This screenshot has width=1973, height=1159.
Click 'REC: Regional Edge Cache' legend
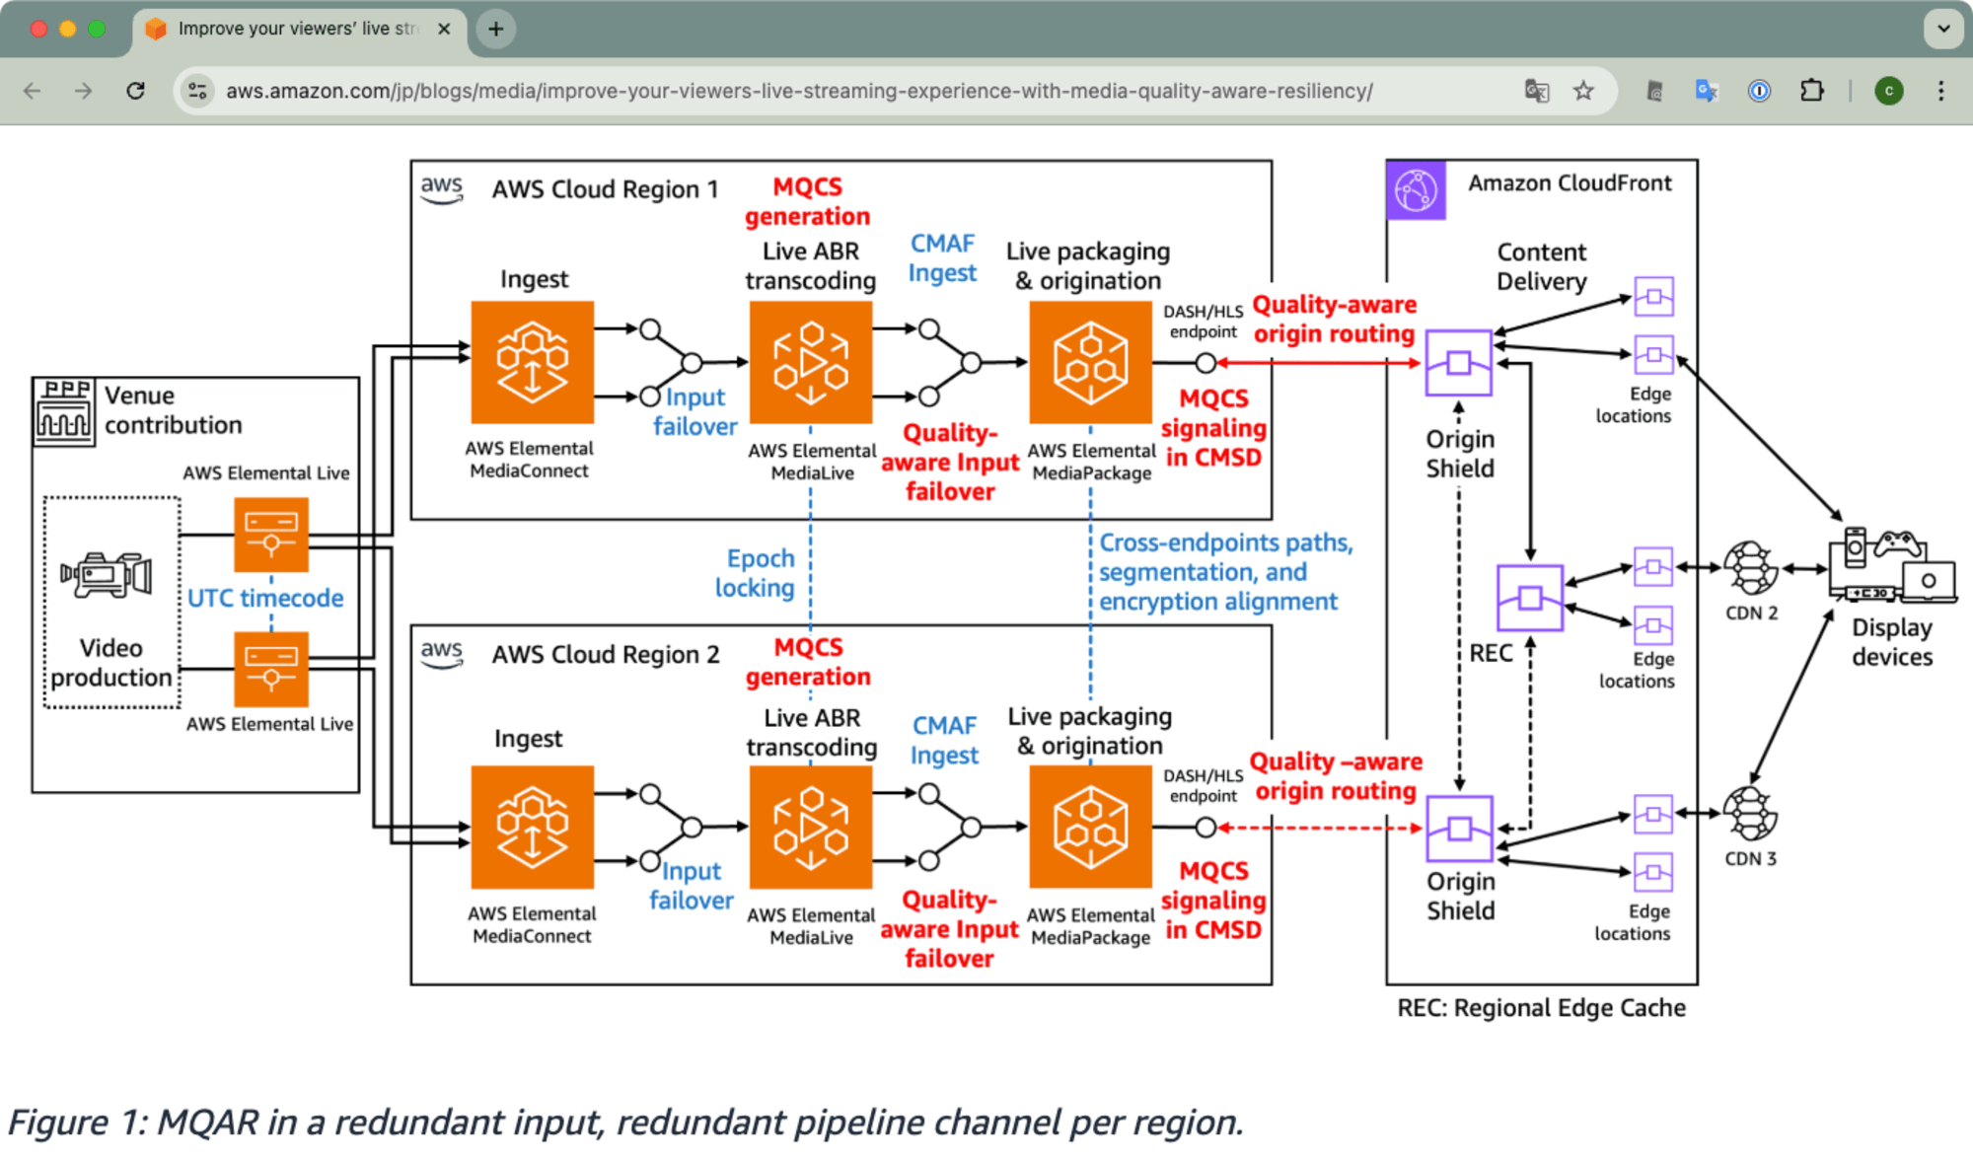pos(1541,1007)
